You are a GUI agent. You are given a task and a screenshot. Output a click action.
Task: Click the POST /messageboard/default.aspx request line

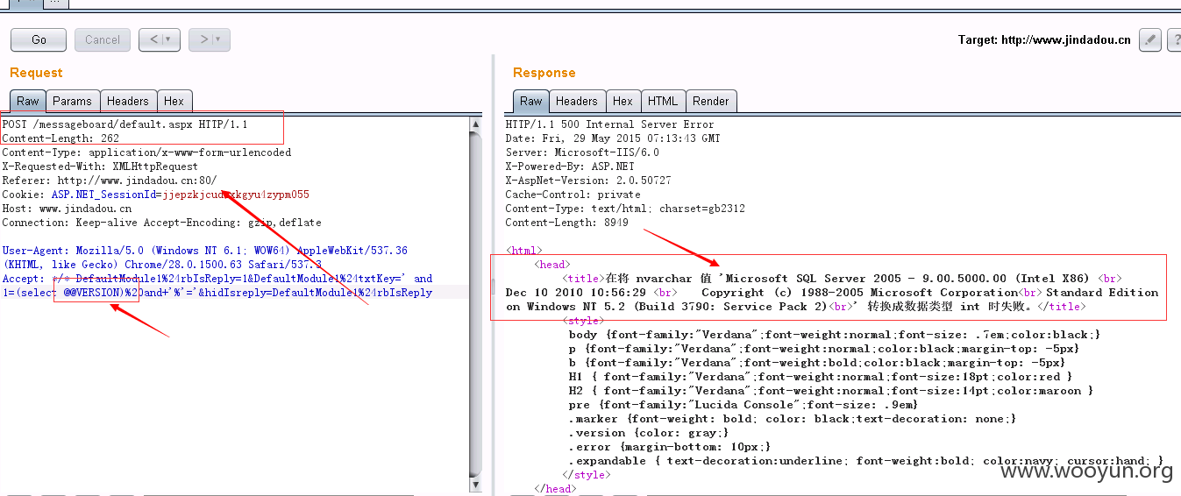[125, 124]
